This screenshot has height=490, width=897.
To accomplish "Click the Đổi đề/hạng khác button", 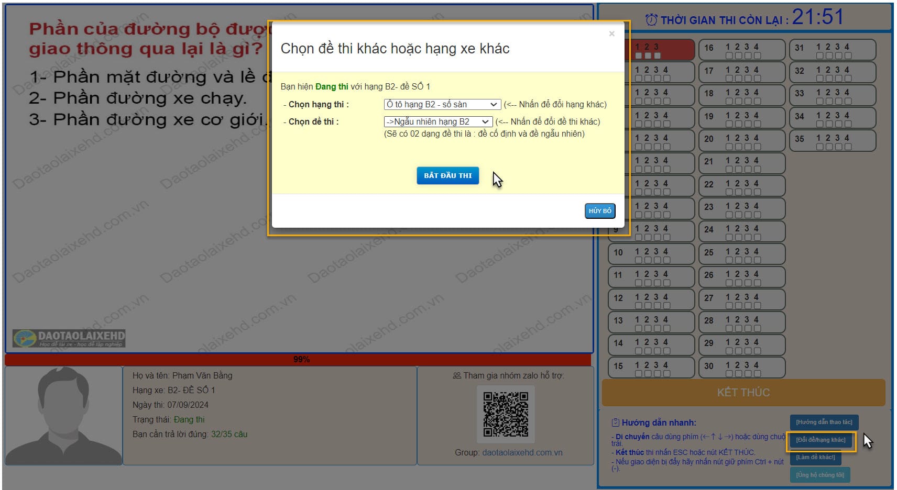I will point(821,440).
